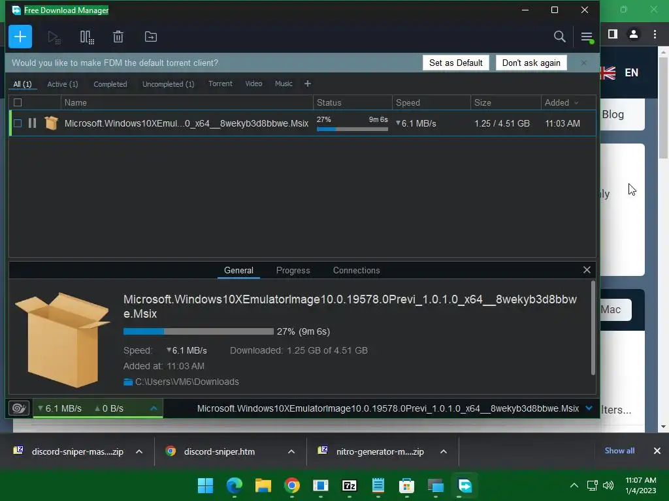Click the Set as Default button
This screenshot has width=669, height=501.
[455, 63]
